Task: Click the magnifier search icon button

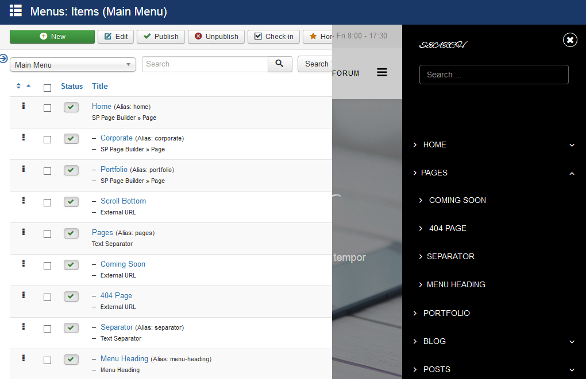Action: pos(280,64)
